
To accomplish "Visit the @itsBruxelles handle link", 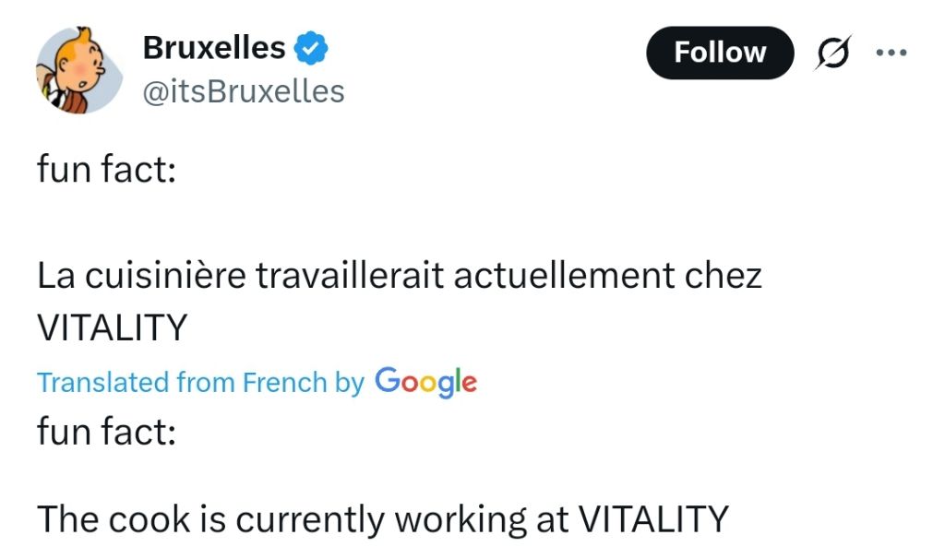I will (244, 91).
